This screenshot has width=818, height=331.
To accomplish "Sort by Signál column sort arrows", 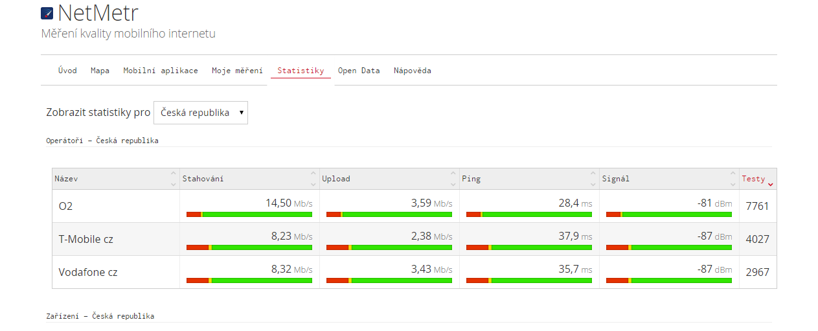I will click(733, 179).
